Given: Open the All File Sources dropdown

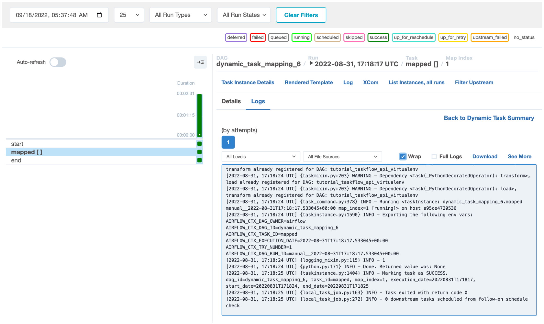Looking at the screenshot, I should pos(342,157).
